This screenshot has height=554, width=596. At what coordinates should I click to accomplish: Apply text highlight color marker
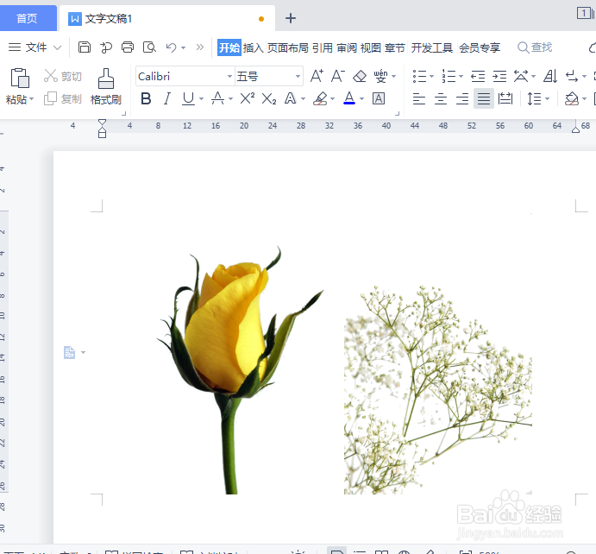click(321, 99)
